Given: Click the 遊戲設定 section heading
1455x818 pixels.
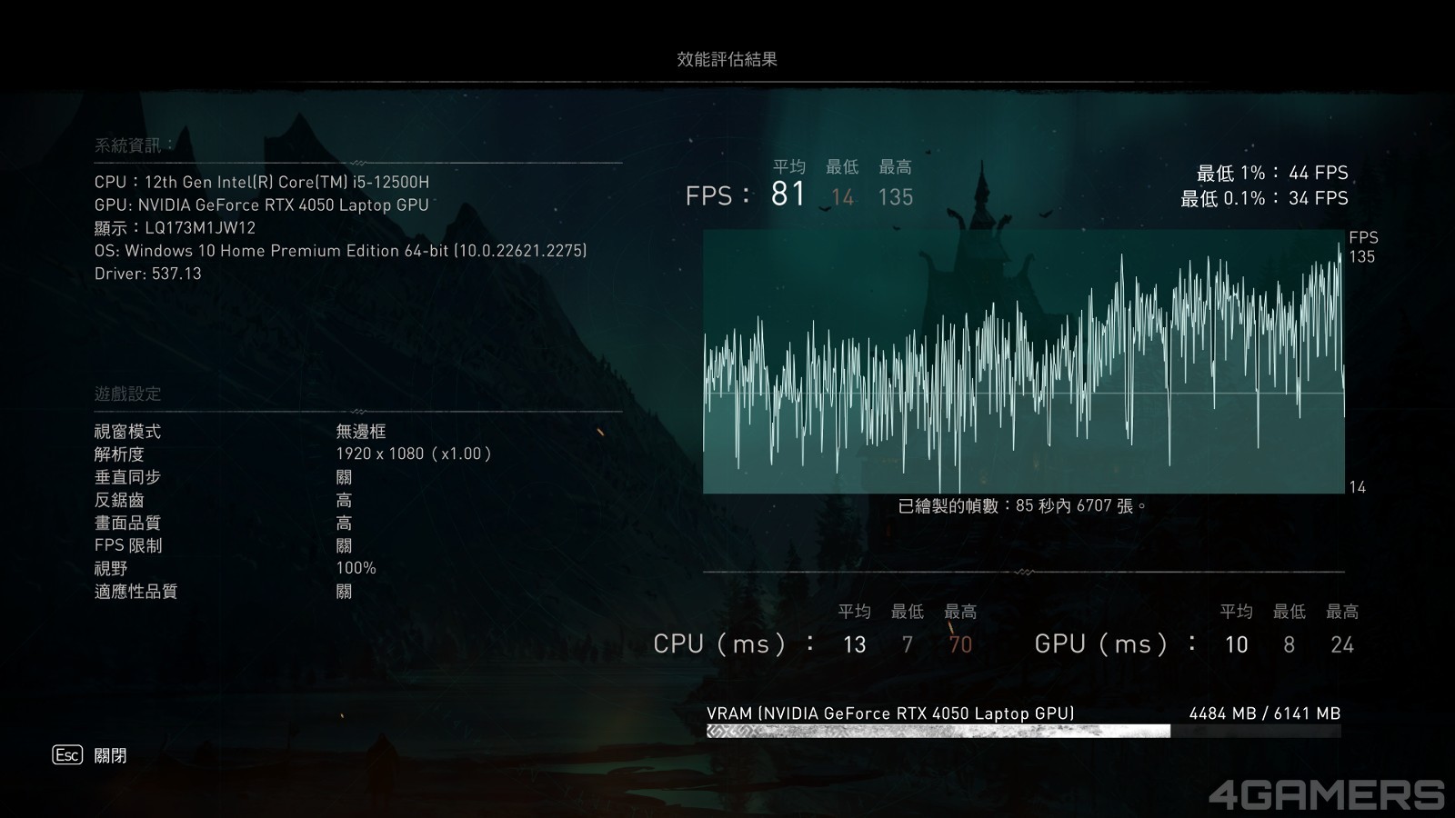Looking at the screenshot, I should 127,394.
